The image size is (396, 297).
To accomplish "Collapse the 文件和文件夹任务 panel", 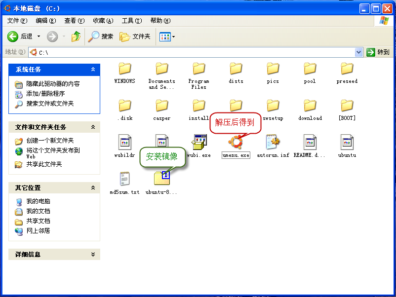I will [93, 127].
